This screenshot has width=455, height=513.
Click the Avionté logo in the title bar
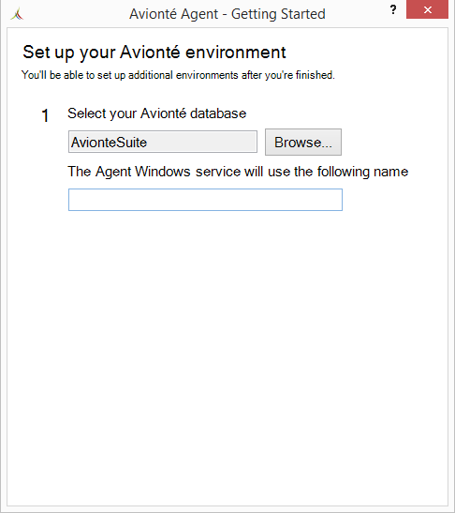pyautogui.click(x=17, y=14)
